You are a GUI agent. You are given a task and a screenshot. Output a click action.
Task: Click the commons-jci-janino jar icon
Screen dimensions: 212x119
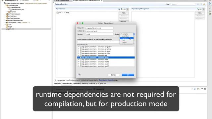click(x=81, y=49)
